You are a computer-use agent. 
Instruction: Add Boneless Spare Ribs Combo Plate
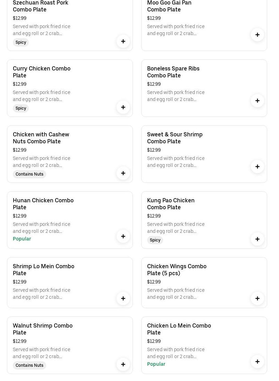[257, 101]
